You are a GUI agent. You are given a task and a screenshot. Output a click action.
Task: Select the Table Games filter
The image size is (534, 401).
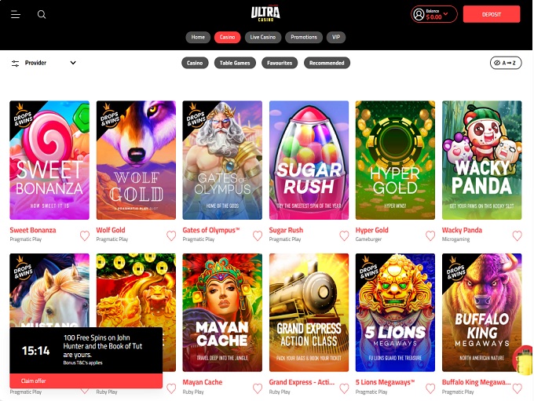pyautogui.click(x=235, y=63)
